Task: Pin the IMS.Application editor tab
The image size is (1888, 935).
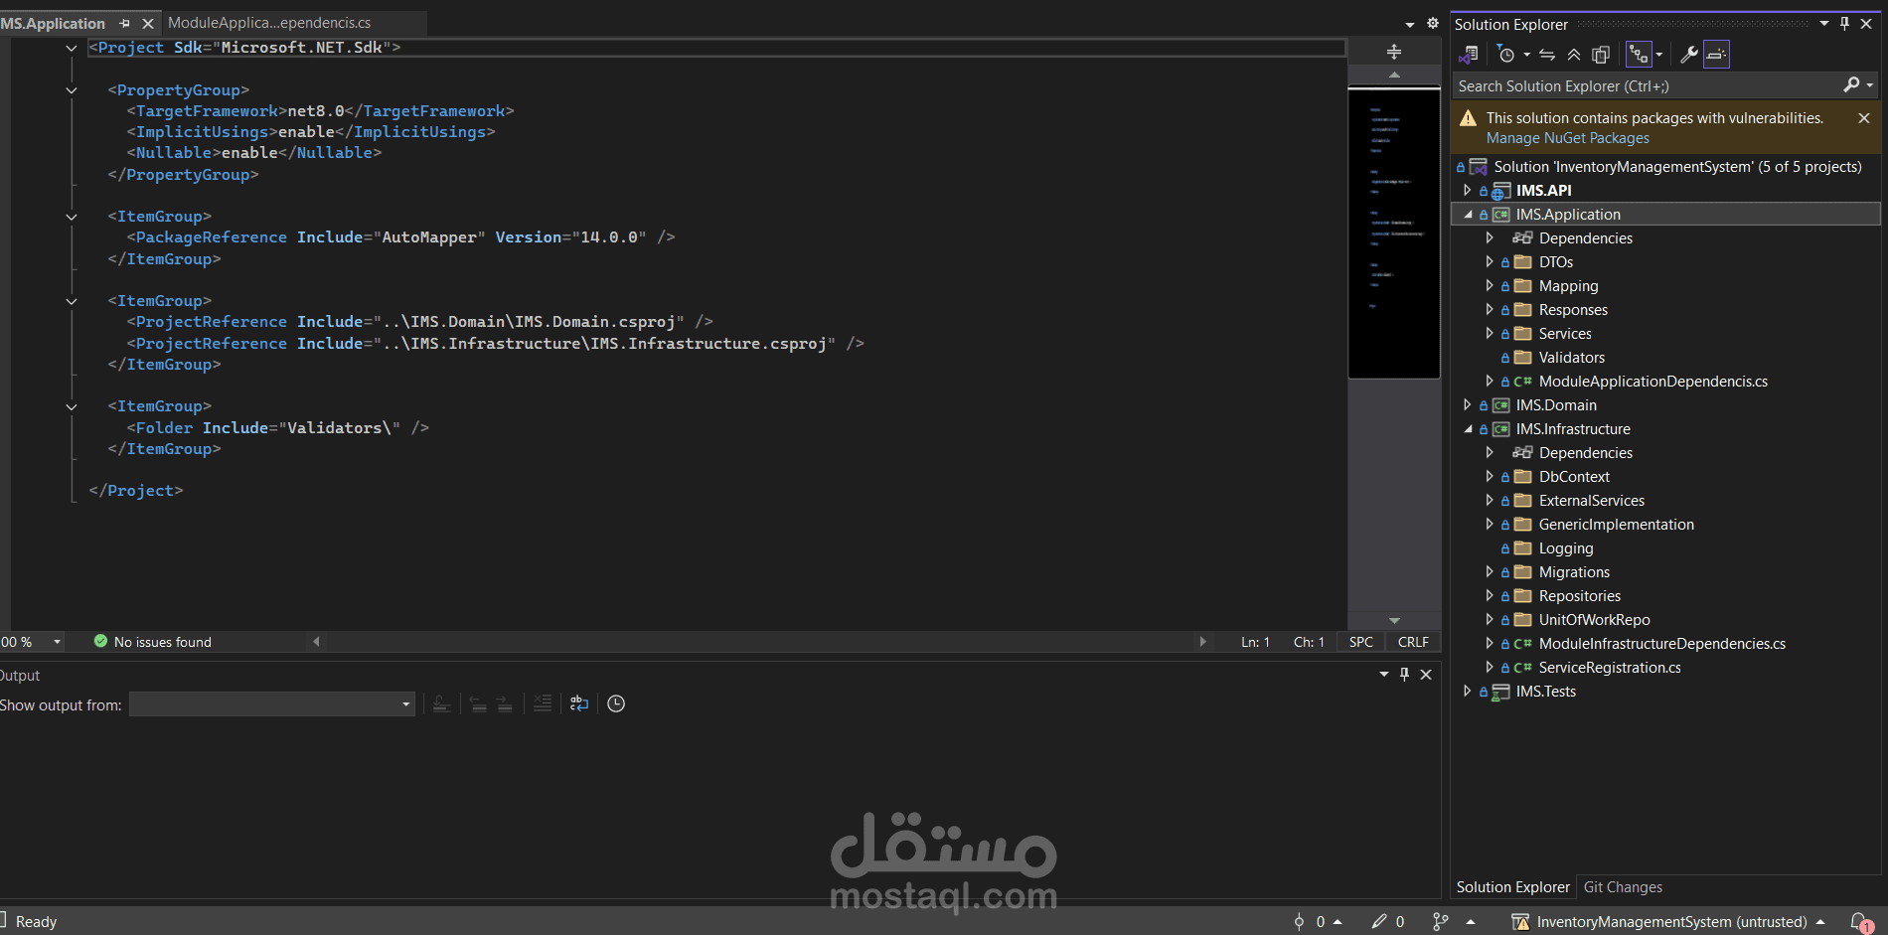Action: [124, 23]
